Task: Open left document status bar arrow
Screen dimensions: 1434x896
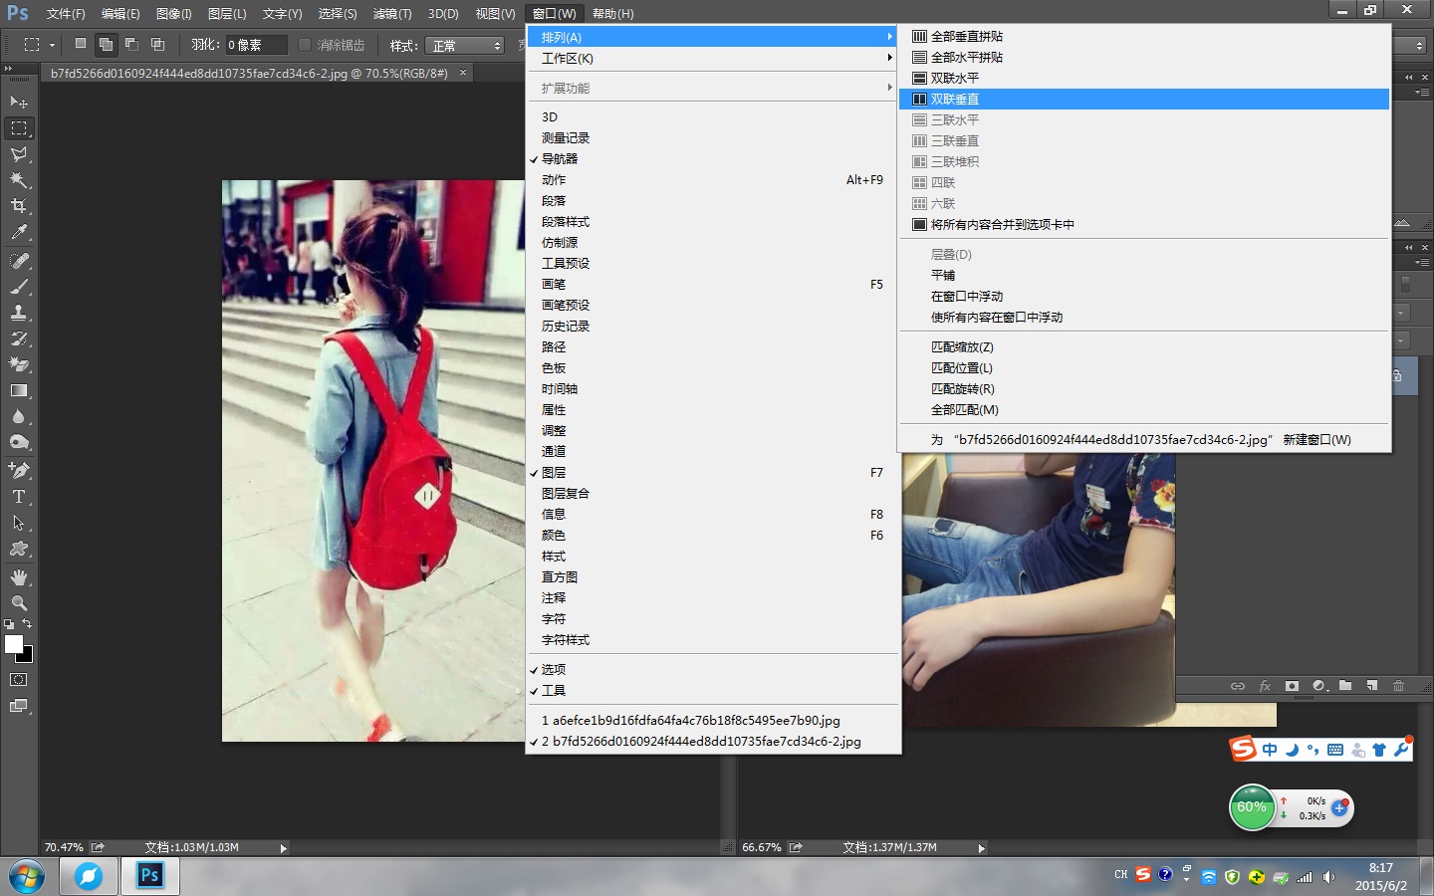Action: coord(284,848)
